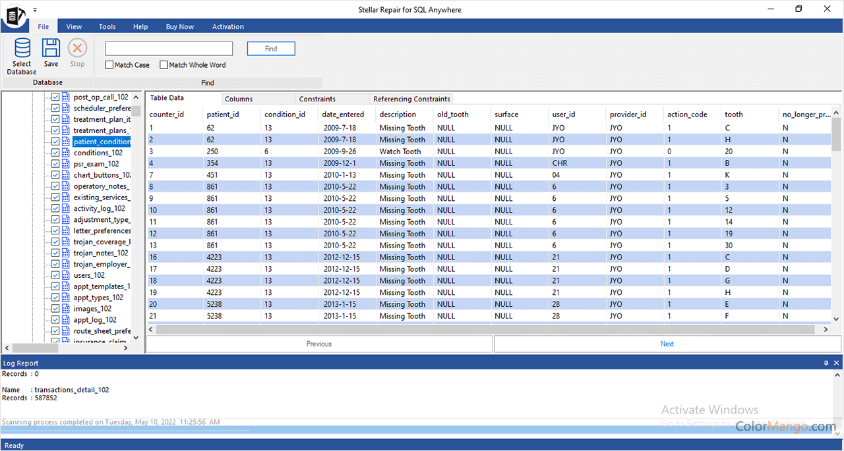844x451 pixels.
Task: Open the Tools menu
Action: coord(107,26)
